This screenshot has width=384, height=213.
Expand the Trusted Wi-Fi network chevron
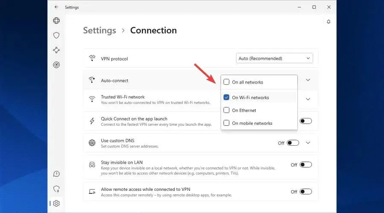click(308, 99)
